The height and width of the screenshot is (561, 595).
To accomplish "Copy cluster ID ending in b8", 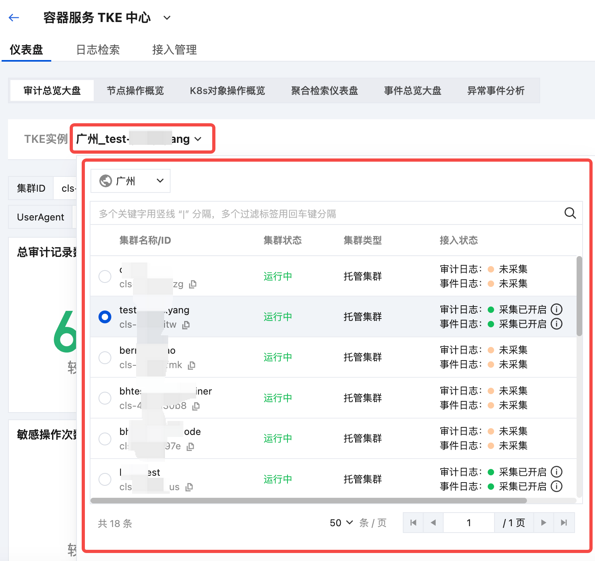I will [x=196, y=406].
